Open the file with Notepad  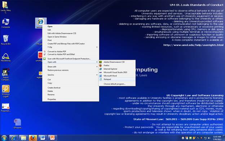pyautogui.click(x=117, y=79)
